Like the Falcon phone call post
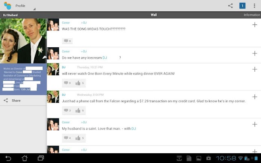This screenshot has height=163, width=261. [80, 110]
